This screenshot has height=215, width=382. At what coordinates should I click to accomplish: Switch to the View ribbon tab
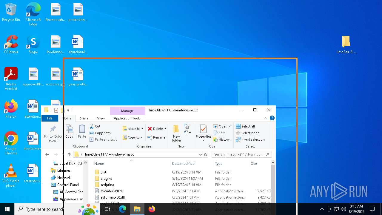coord(101,118)
